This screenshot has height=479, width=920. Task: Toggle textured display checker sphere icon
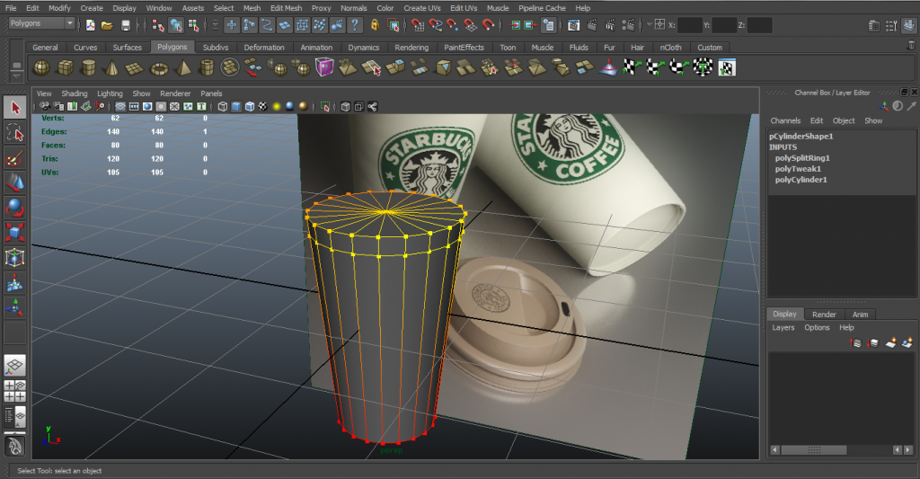pyautogui.click(x=263, y=106)
